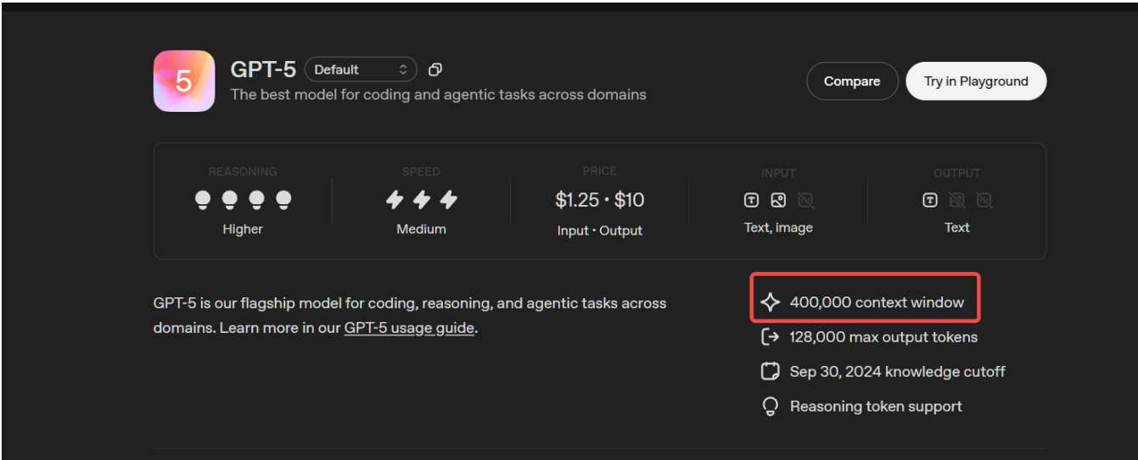Click the GPT-5 model logo thumbnail
Image resolution: width=1138 pixels, height=460 pixels.
184,81
